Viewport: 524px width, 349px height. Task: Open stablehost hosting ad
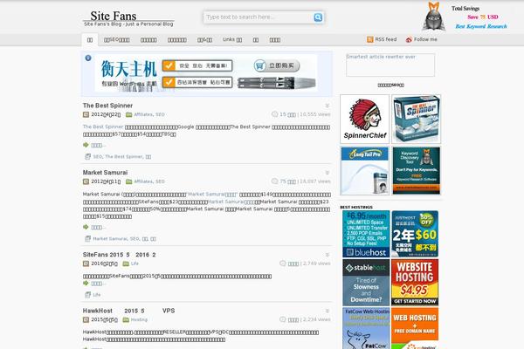tap(366, 283)
